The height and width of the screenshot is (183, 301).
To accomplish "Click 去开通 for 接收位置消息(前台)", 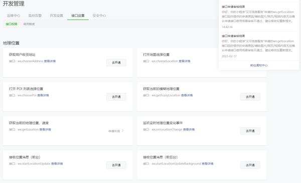I will coord(116,165).
